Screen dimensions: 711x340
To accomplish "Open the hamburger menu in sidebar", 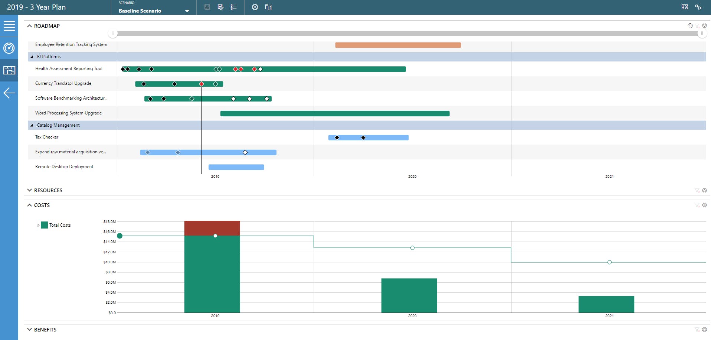I will (x=9, y=26).
